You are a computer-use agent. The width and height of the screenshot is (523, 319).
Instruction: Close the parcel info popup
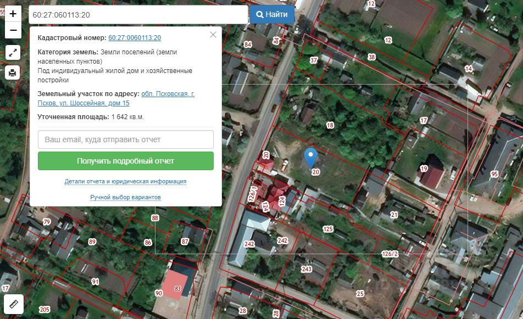click(213, 35)
